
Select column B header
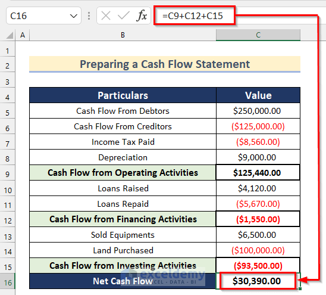pyautogui.click(x=123, y=35)
